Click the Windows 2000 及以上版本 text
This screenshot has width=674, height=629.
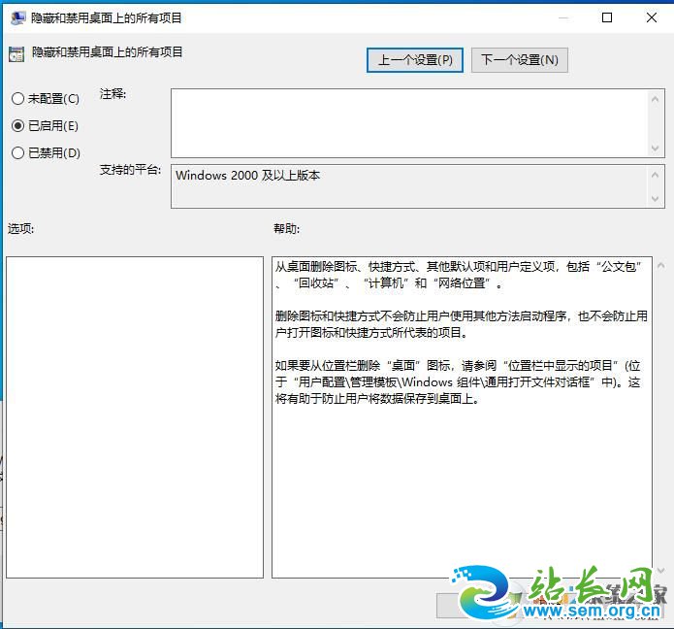click(x=247, y=175)
